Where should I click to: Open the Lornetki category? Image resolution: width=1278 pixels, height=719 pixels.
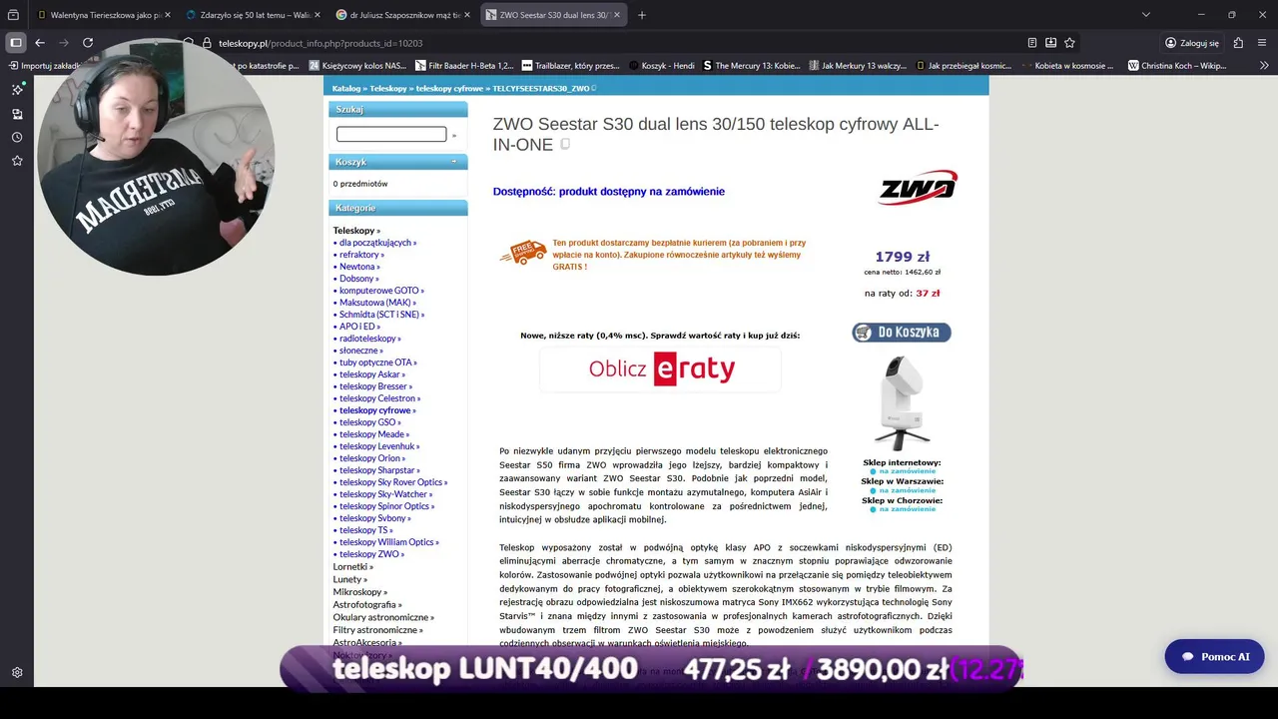(352, 567)
